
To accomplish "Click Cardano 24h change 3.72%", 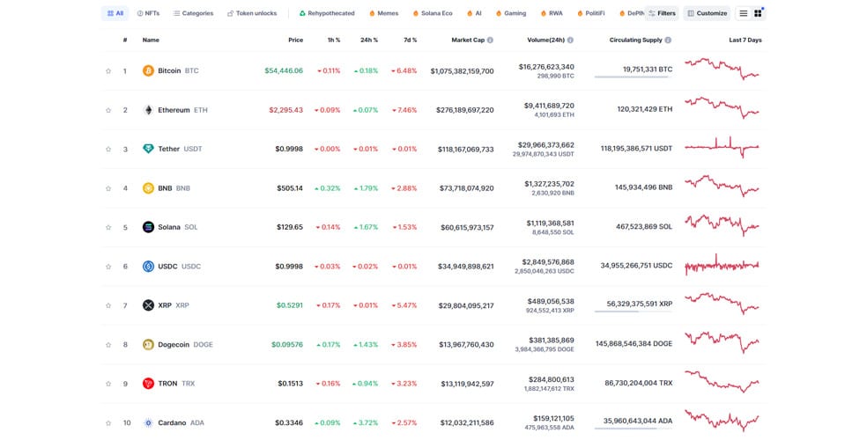I will click(366, 423).
